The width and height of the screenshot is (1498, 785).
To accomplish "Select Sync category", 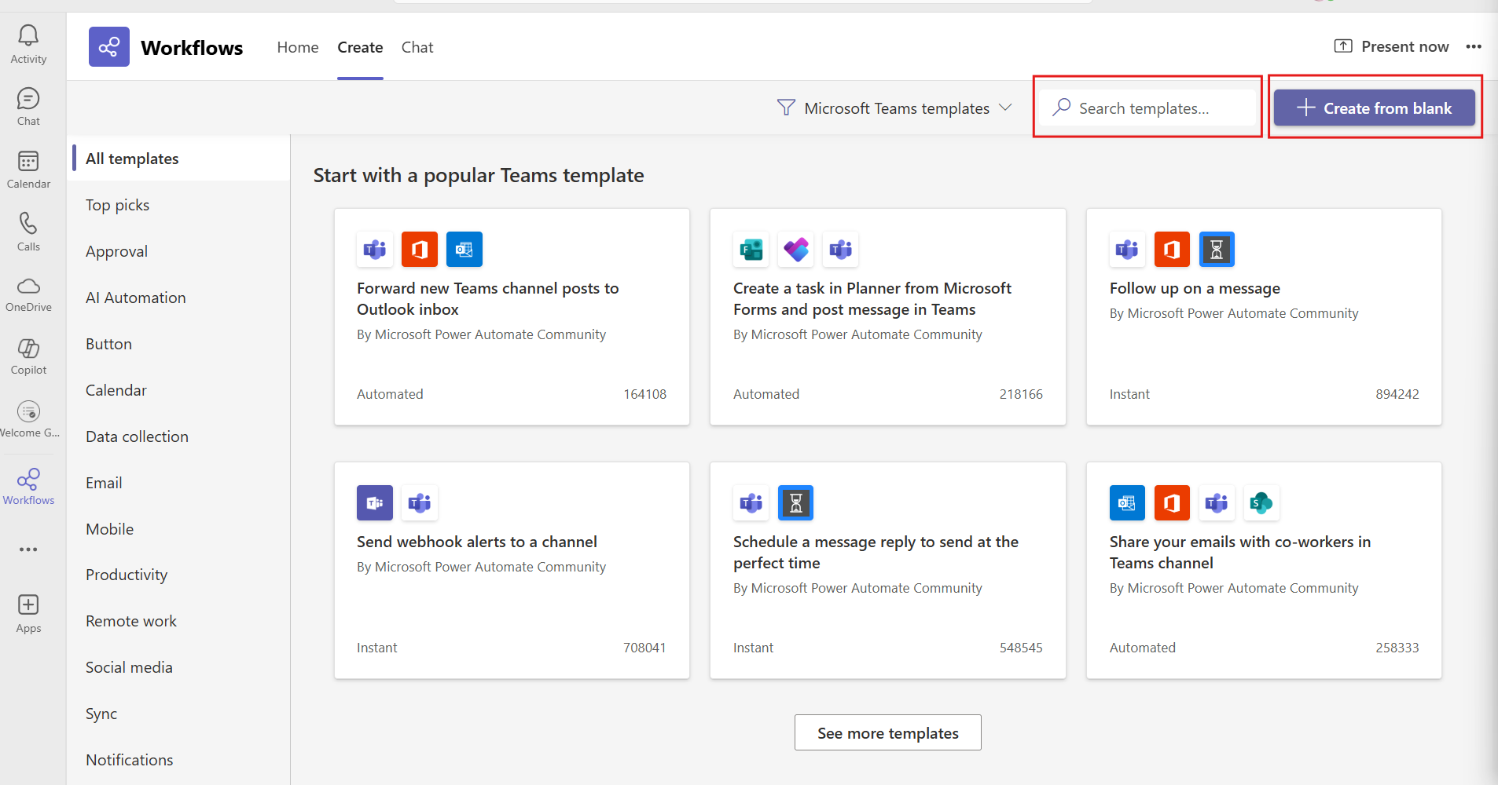I will (179, 714).
